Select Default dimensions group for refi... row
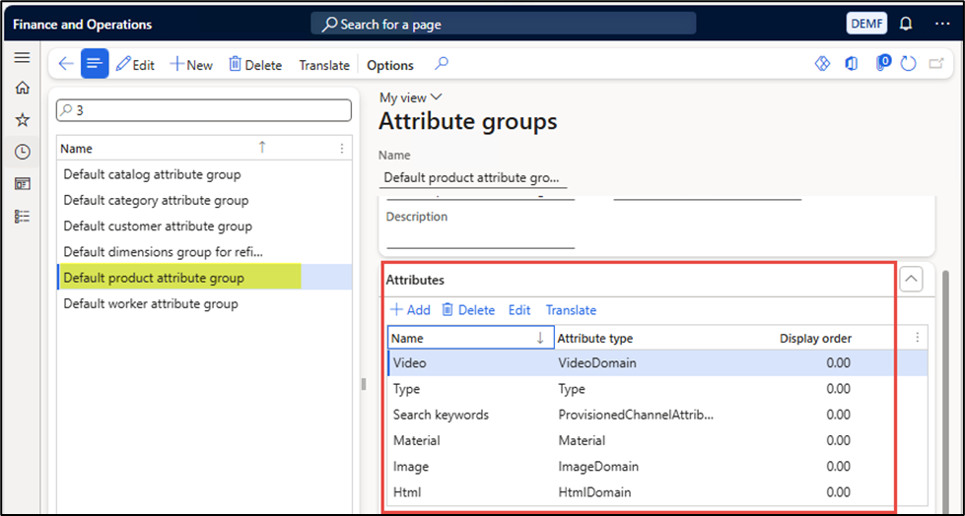Image resolution: width=965 pixels, height=516 pixels. [204, 252]
